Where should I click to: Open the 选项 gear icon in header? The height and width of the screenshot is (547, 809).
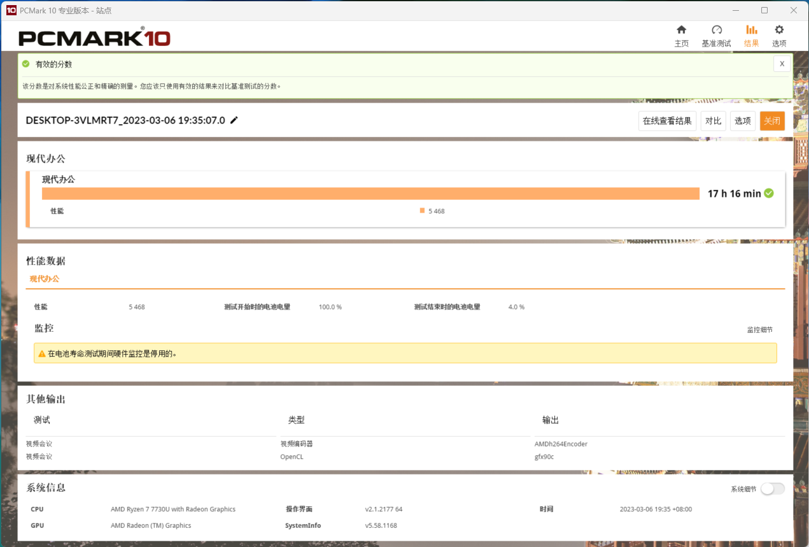click(x=779, y=30)
